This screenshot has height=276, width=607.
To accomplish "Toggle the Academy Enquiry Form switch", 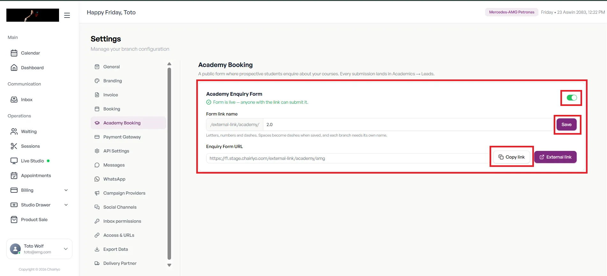I will point(572,98).
